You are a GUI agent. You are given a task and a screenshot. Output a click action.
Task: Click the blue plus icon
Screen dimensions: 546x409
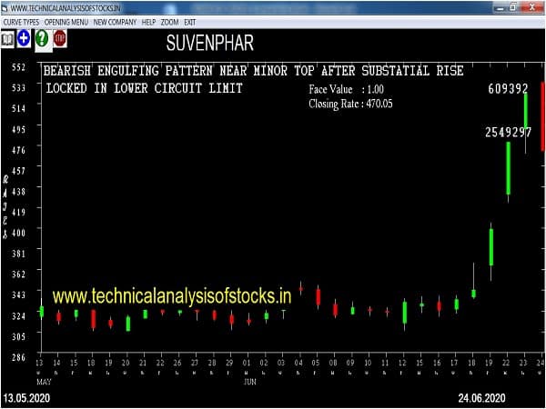point(24,38)
